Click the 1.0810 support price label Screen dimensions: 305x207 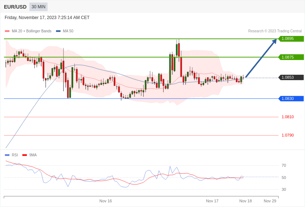(x=288, y=117)
